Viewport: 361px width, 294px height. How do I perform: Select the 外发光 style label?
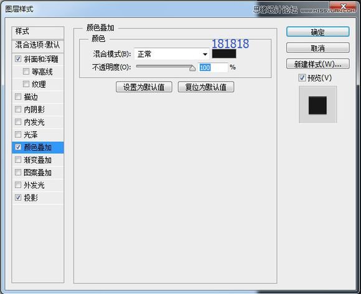click(34, 185)
